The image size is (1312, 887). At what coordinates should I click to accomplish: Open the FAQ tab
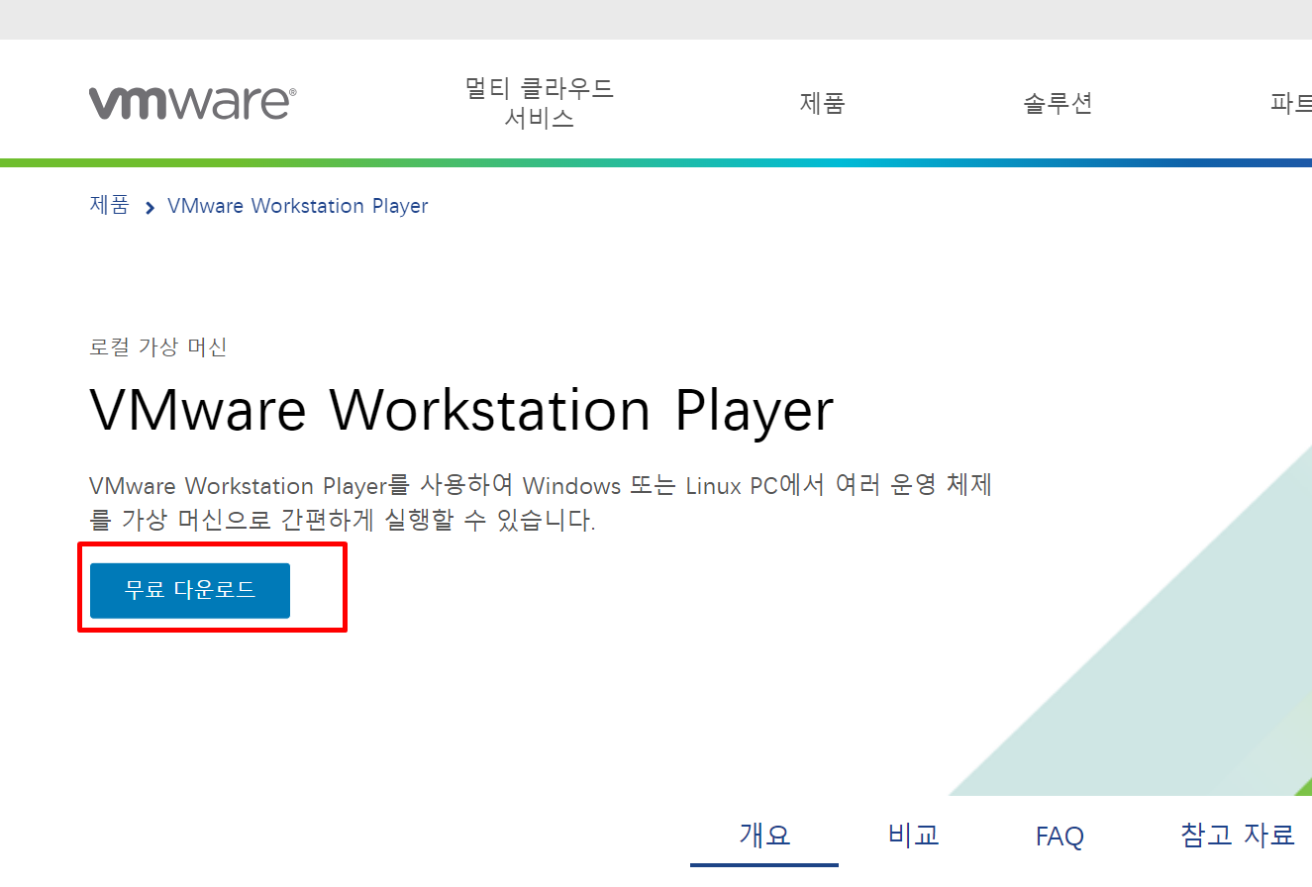1060,837
